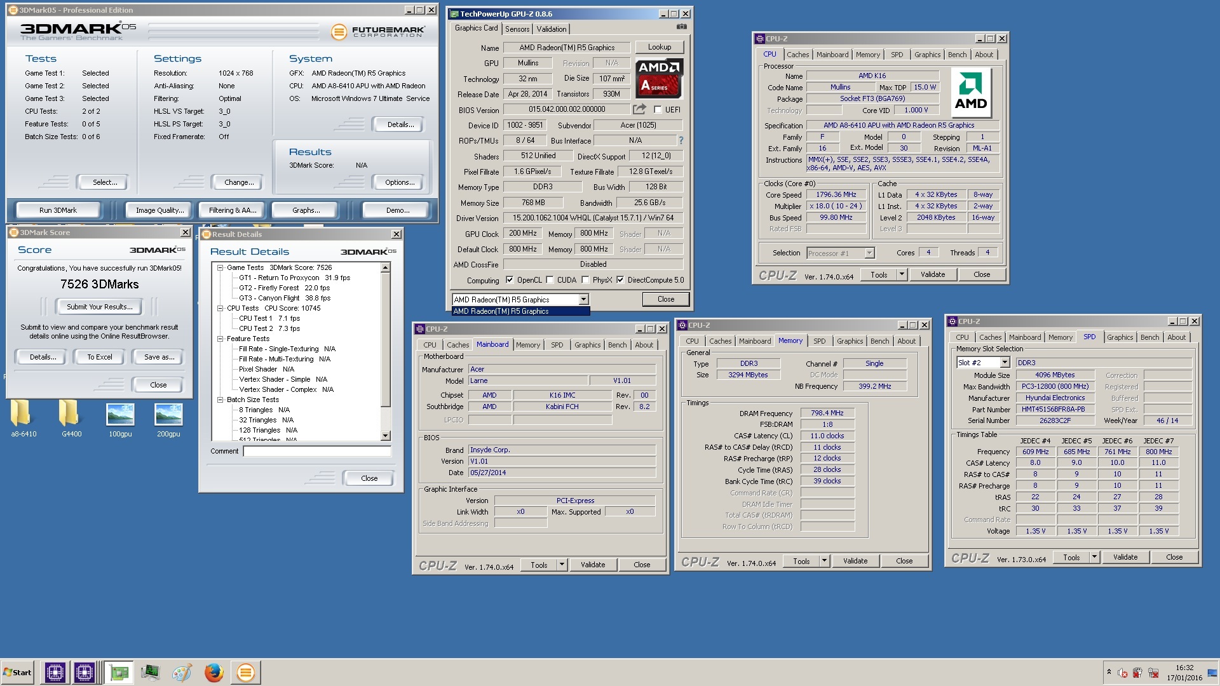This screenshot has width=1220, height=686.
Task: Toggle the UEFI checkbox in GPU-Z
Action: [658, 109]
